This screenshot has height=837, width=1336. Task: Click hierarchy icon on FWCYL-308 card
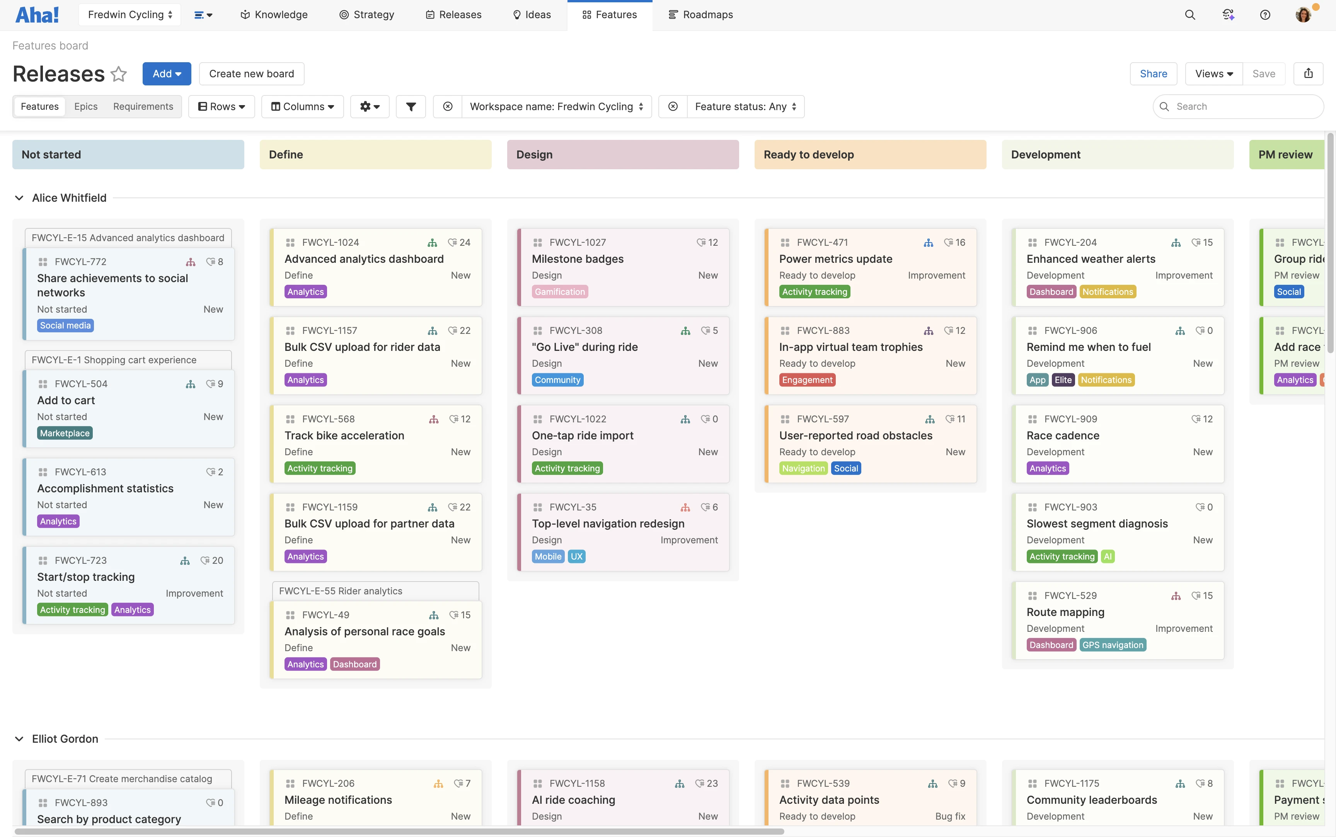pos(685,330)
